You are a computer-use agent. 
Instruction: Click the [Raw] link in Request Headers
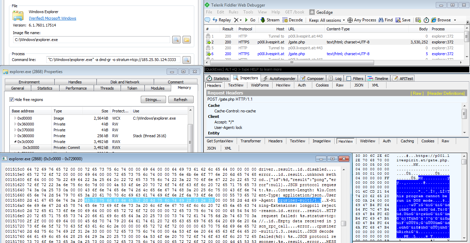417,93
